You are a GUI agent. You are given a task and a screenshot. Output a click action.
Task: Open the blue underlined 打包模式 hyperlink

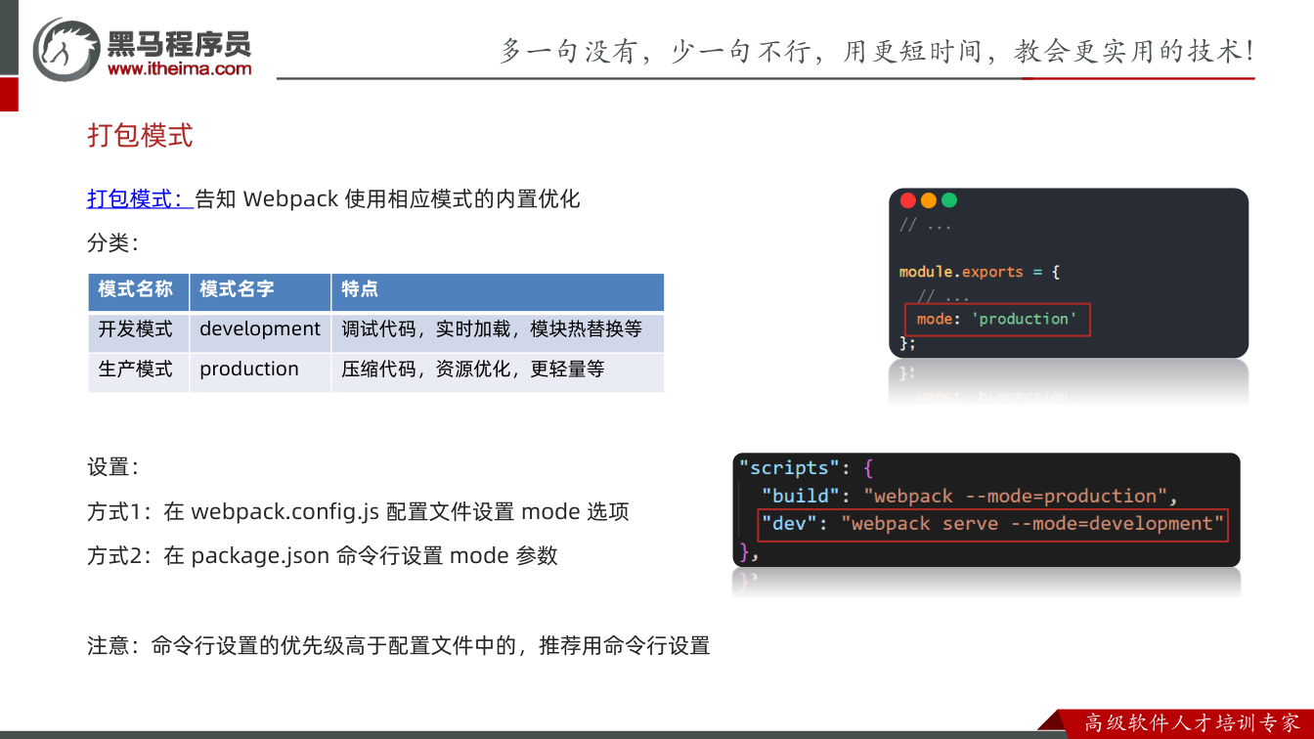140,198
